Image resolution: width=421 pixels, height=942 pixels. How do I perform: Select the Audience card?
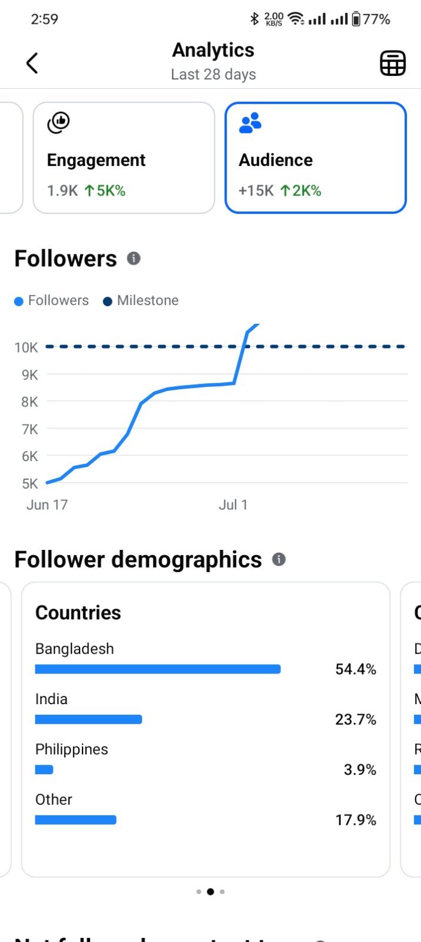click(x=316, y=158)
